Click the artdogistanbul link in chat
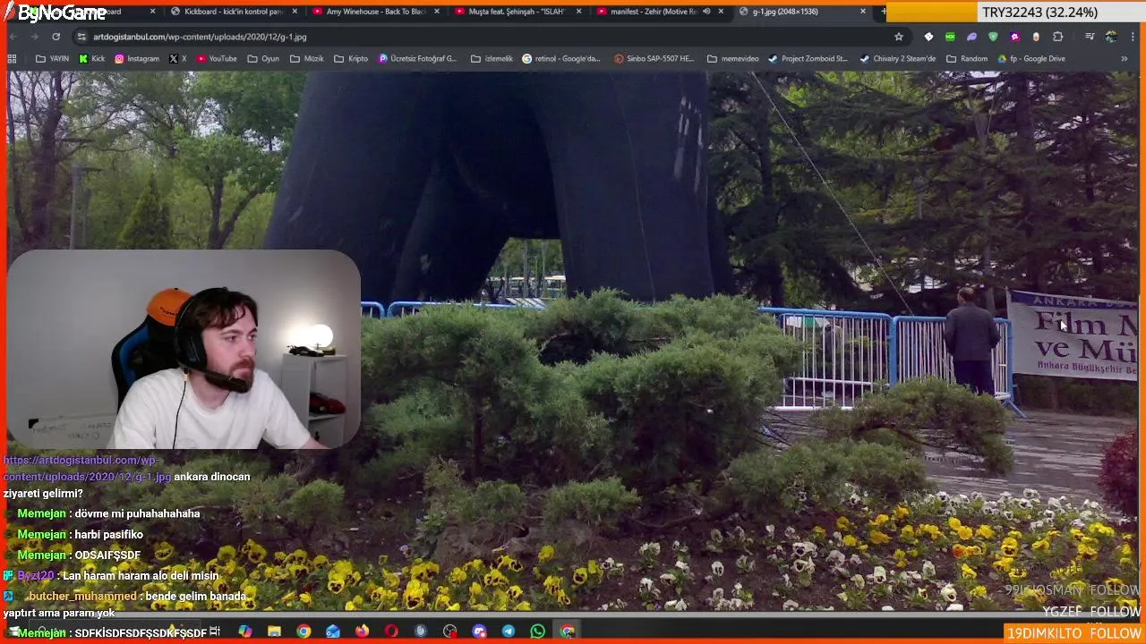The image size is (1146, 644). pos(87,468)
